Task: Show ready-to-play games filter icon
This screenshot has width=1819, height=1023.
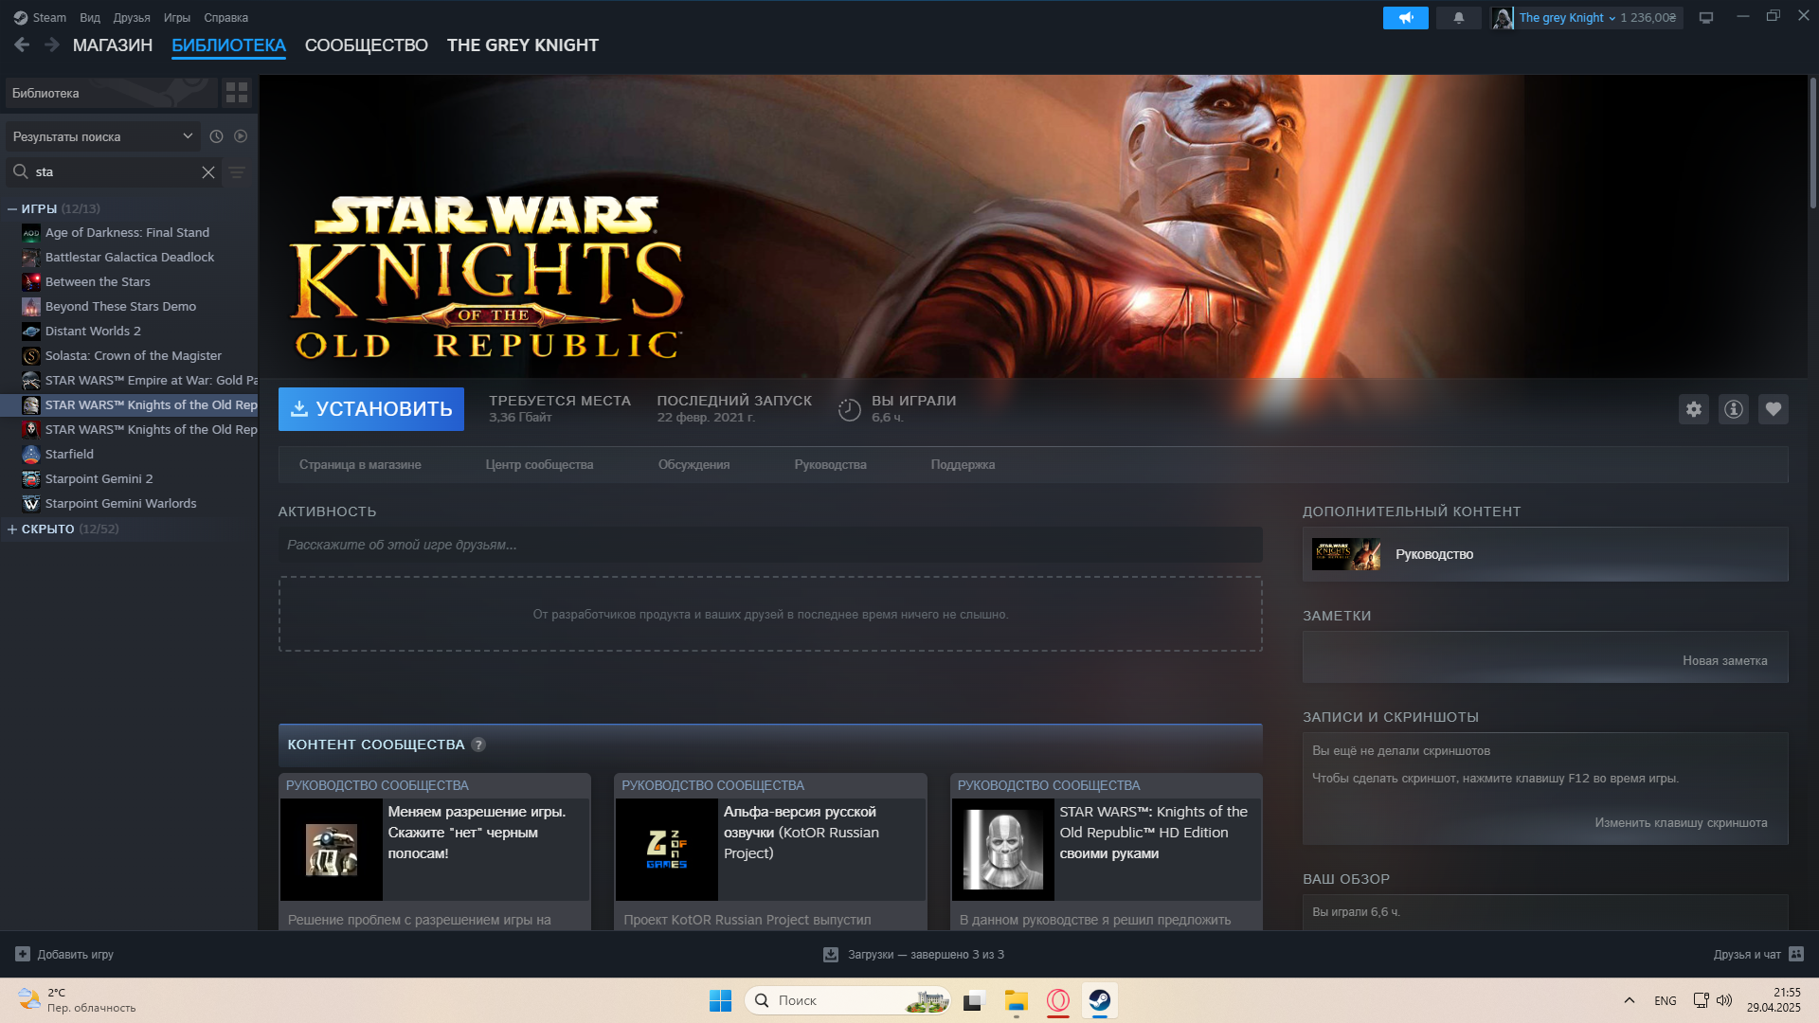Action: (241, 136)
